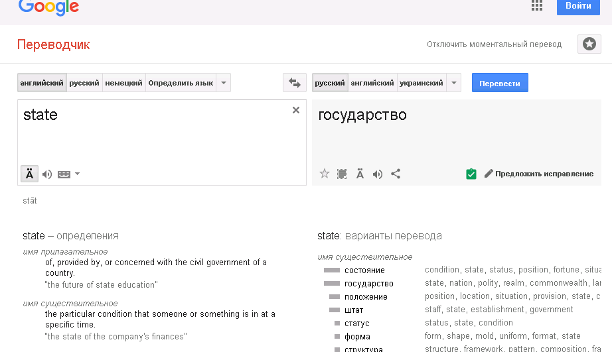
Task: Click the Войти sign-in button
Action: point(578,6)
